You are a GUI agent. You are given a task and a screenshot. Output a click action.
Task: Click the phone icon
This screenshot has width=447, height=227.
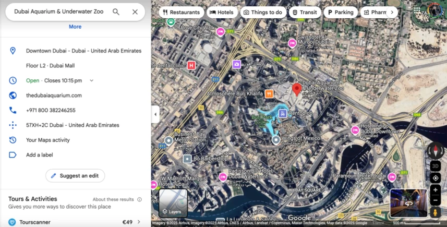coord(13,110)
